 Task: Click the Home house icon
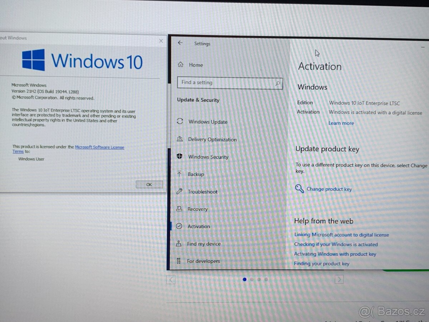[x=181, y=65]
